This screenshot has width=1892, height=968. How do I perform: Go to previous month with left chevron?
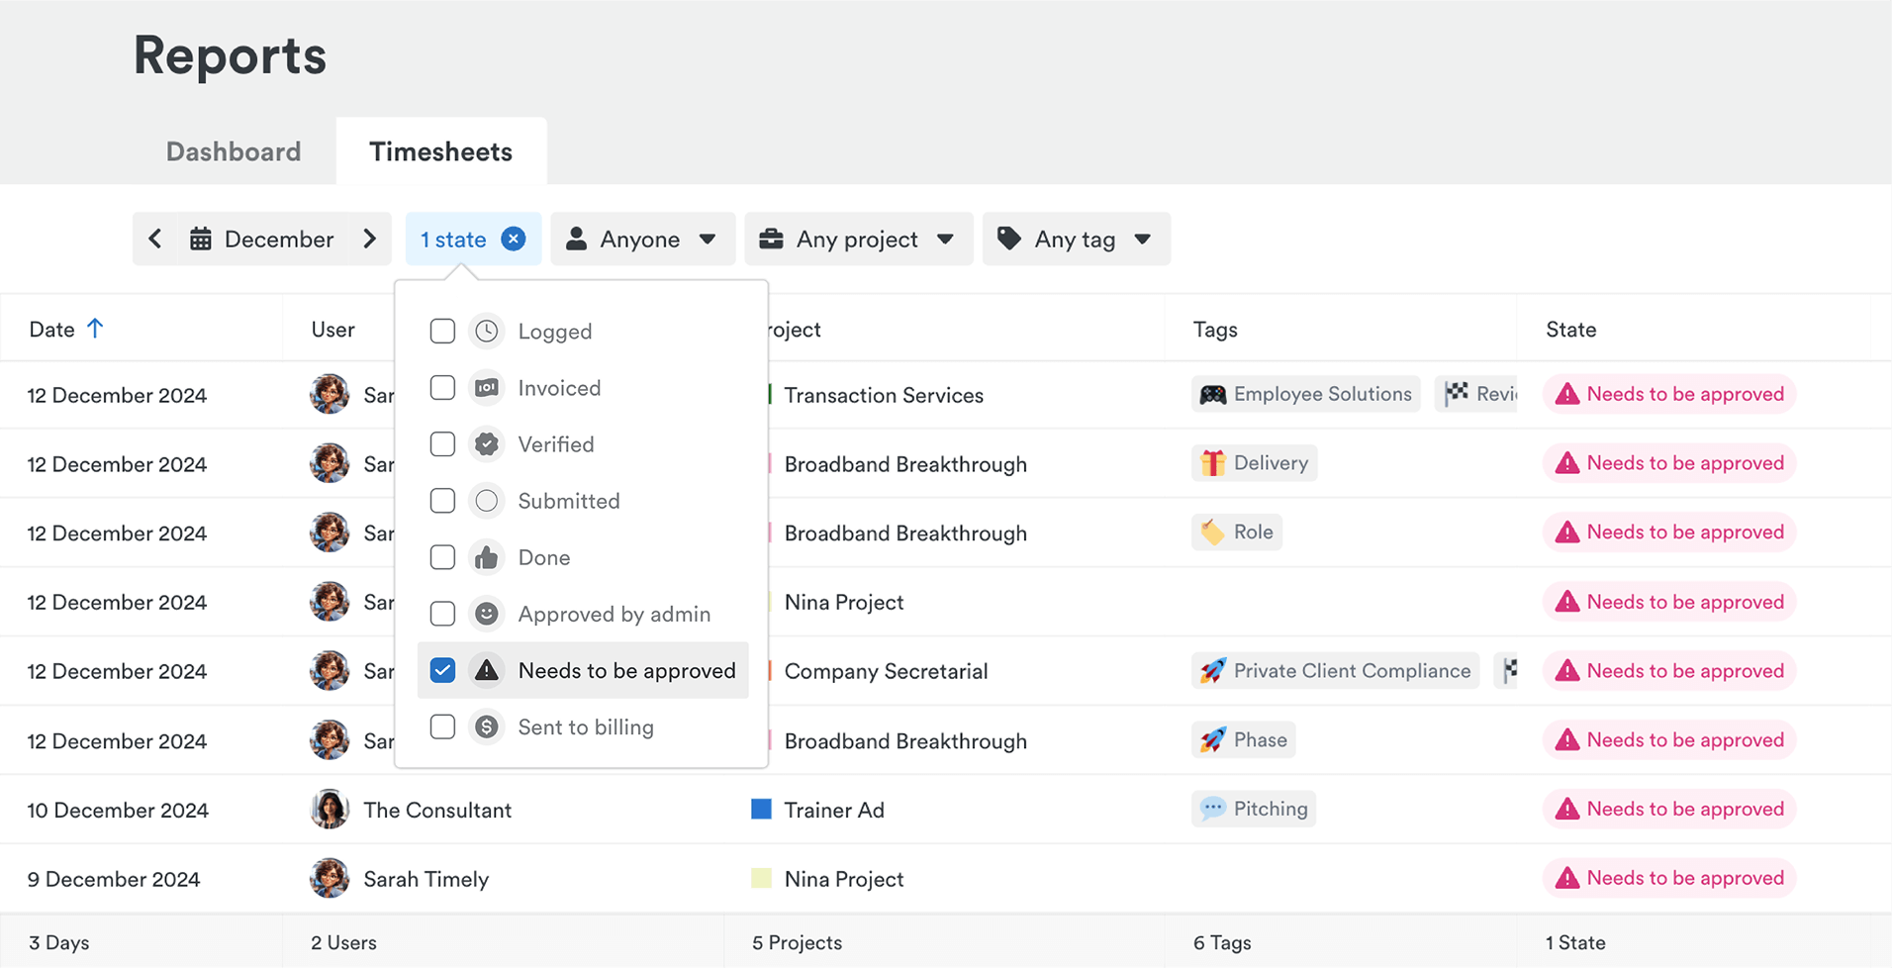point(155,239)
